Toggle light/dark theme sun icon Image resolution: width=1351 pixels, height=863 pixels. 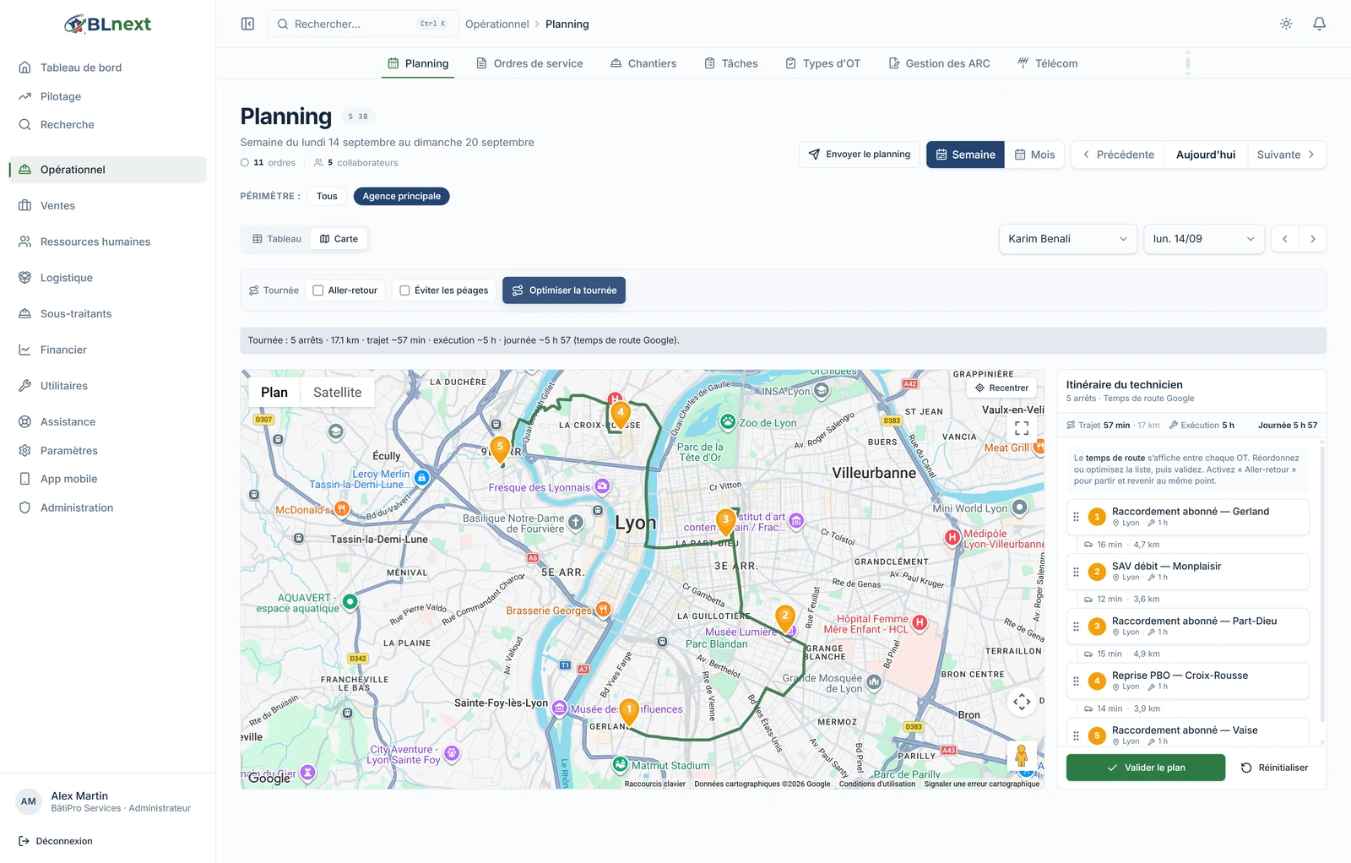click(x=1286, y=24)
